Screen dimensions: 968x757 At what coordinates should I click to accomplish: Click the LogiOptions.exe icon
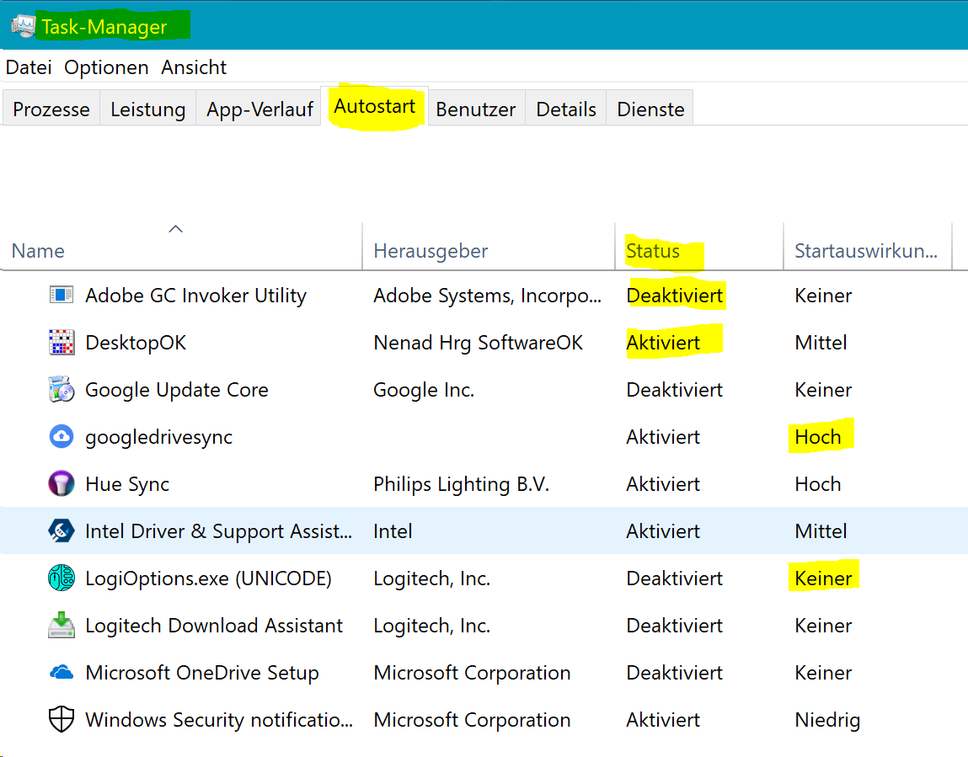[x=62, y=578]
